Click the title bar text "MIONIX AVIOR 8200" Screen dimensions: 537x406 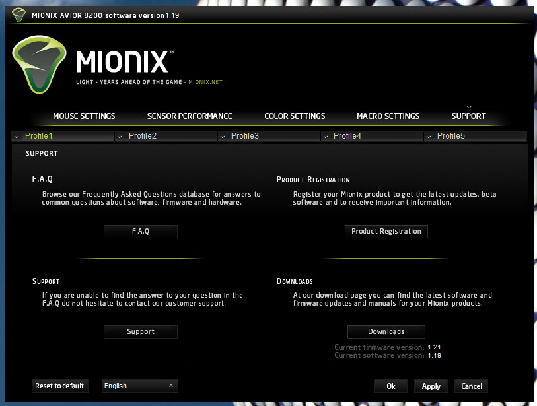tap(67, 15)
